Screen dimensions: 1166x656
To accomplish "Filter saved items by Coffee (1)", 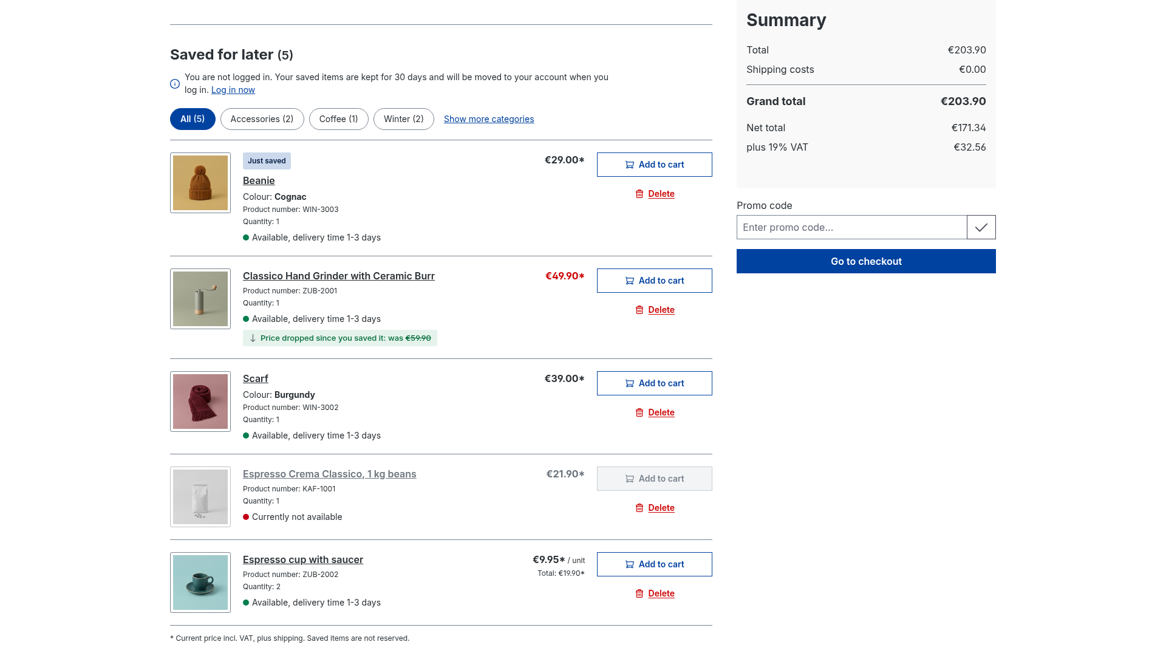I will (x=339, y=119).
